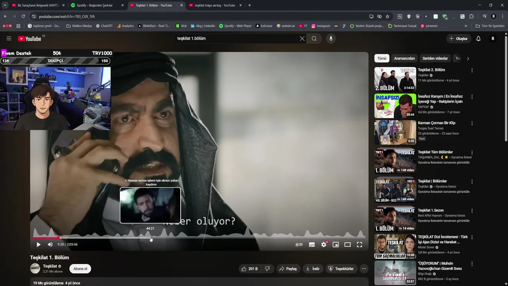Click the Oluştur create button
Viewport: 508px width, 286px height.
coord(458,39)
